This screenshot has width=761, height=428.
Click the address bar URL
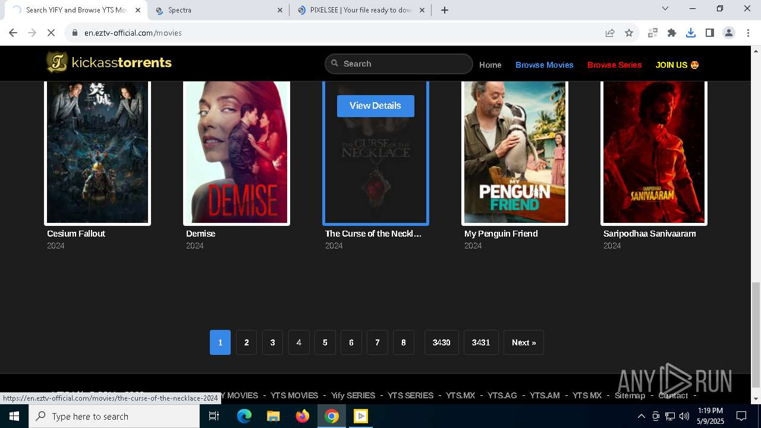point(133,33)
